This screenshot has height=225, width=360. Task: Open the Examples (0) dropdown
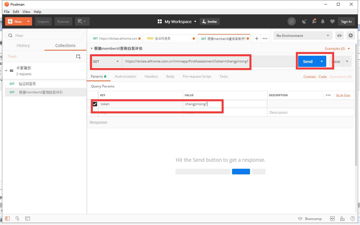[x=337, y=49]
